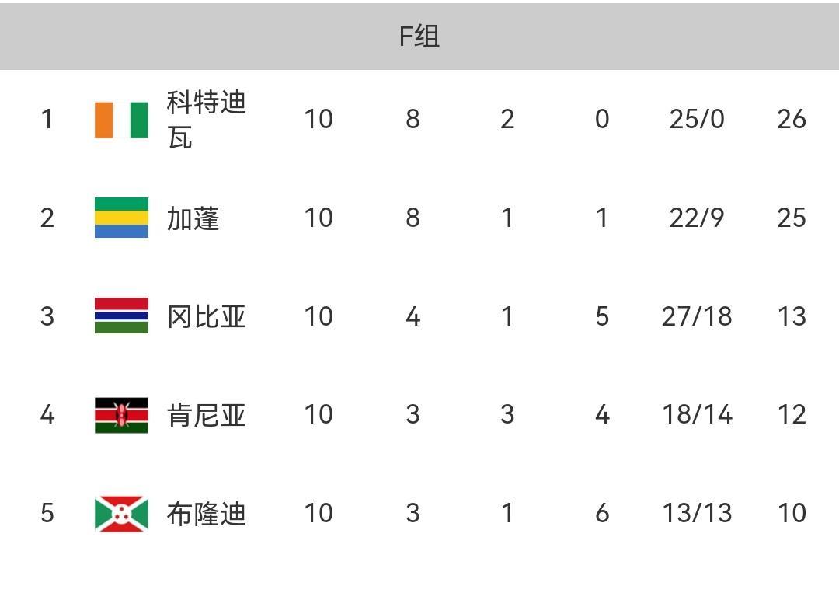
Task: Click the Gabon flag icon
Action: [x=121, y=218]
